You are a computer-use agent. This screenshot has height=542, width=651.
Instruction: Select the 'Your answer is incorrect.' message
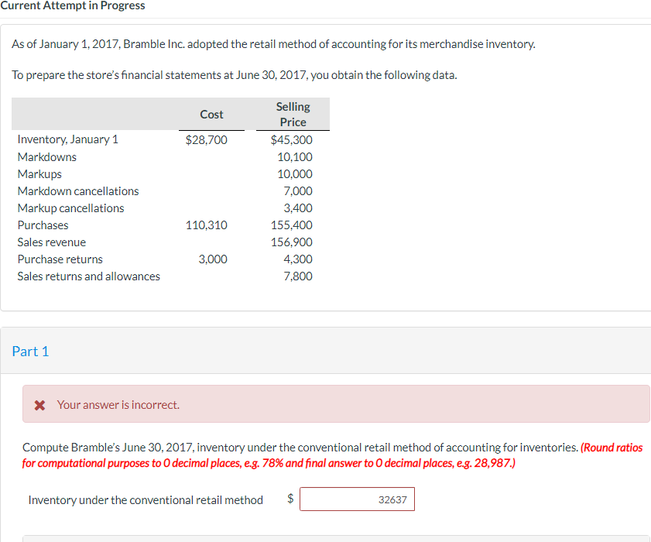[x=118, y=405]
